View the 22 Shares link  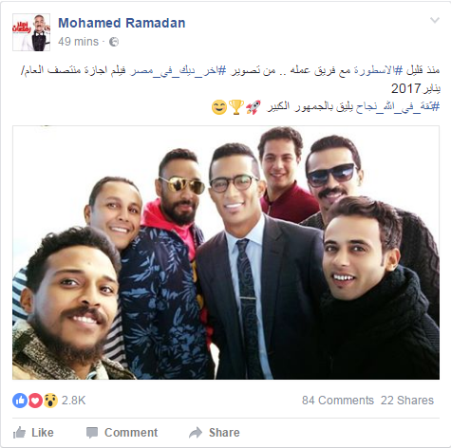pos(407,401)
